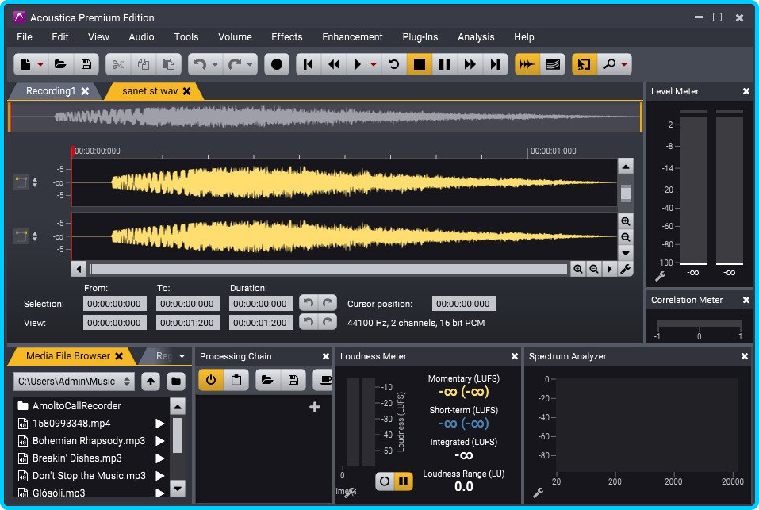Click the Record button in the toolbar

[x=276, y=64]
